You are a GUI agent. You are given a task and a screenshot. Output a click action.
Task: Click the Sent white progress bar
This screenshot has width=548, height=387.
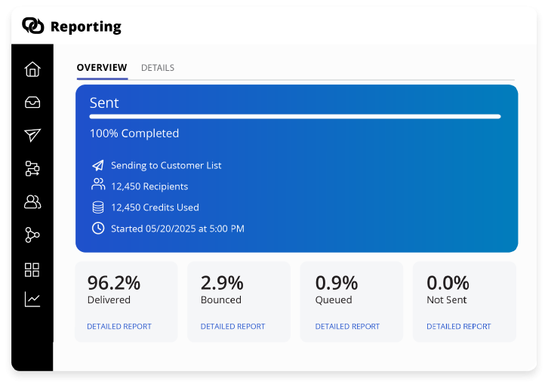[295, 117]
